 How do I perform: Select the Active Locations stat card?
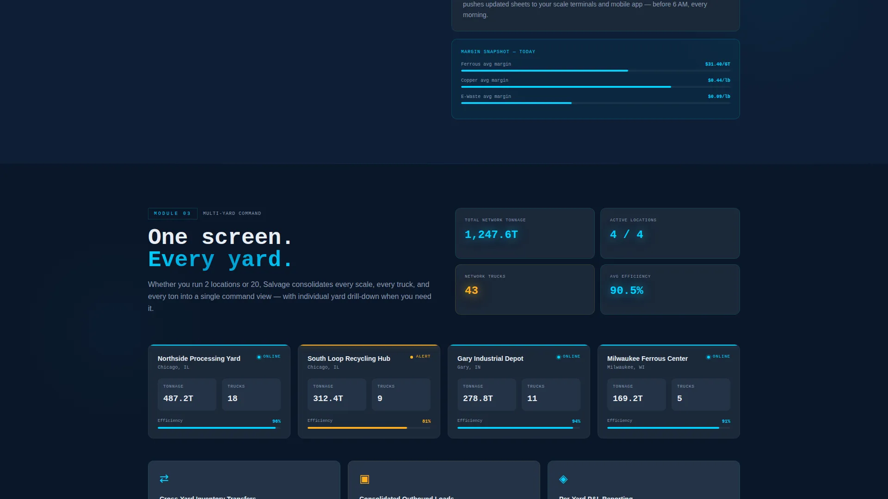670,233
